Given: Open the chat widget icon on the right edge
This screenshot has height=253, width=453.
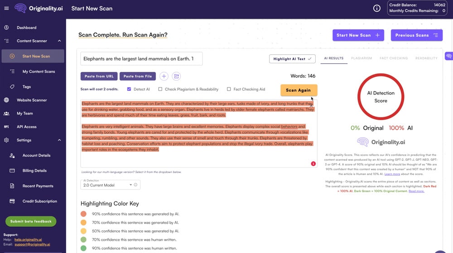Looking at the screenshot, I should click(449, 56).
